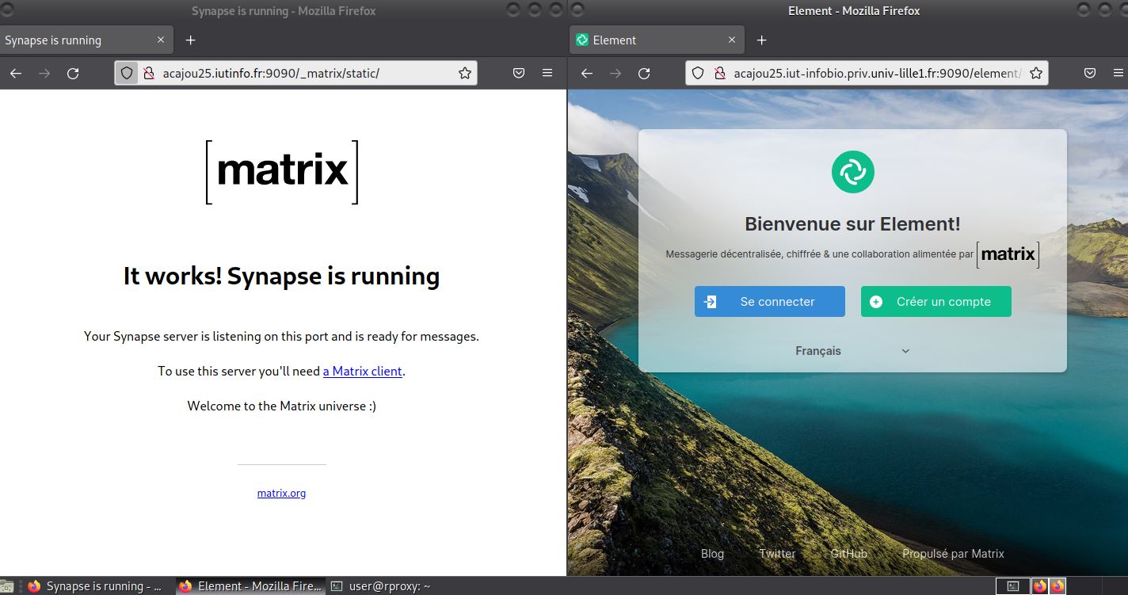Go back in the Synapse Firefox window

[16, 73]
